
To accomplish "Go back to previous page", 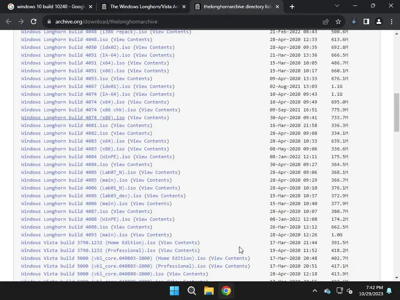I will coord(9,22).
